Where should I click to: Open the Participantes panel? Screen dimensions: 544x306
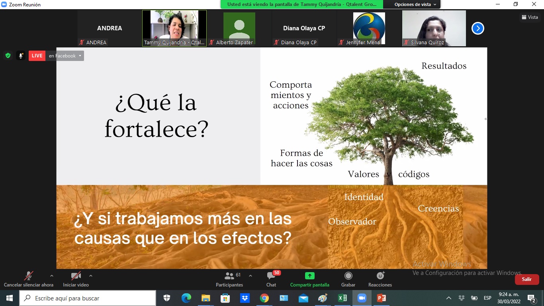click(x=229, y=279)
